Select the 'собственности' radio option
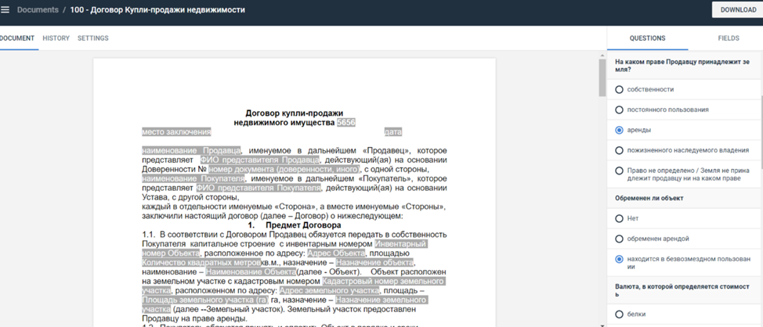Viewport: 763px width, 327px height. pos(620,89)
